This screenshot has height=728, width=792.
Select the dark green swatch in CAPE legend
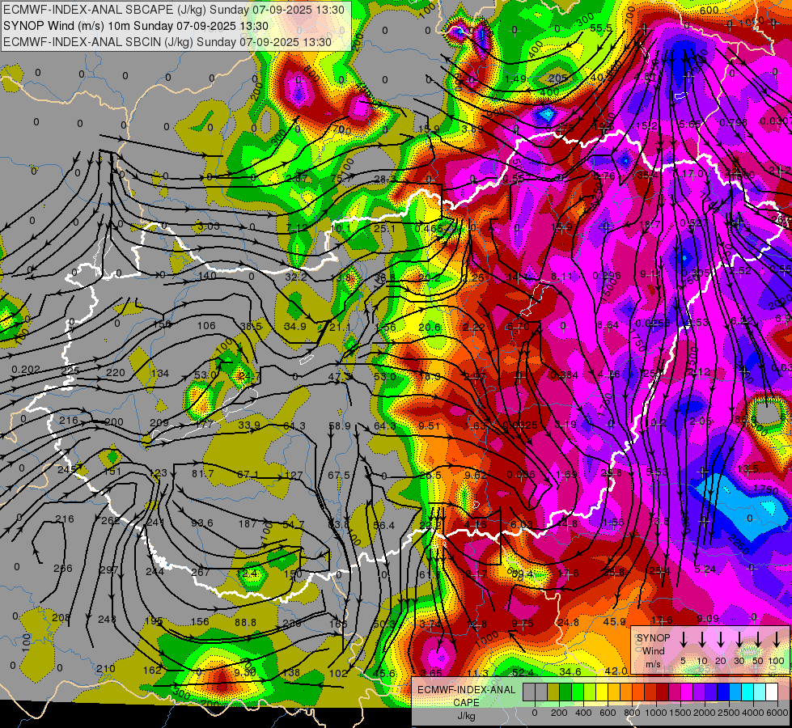(565, 692)
